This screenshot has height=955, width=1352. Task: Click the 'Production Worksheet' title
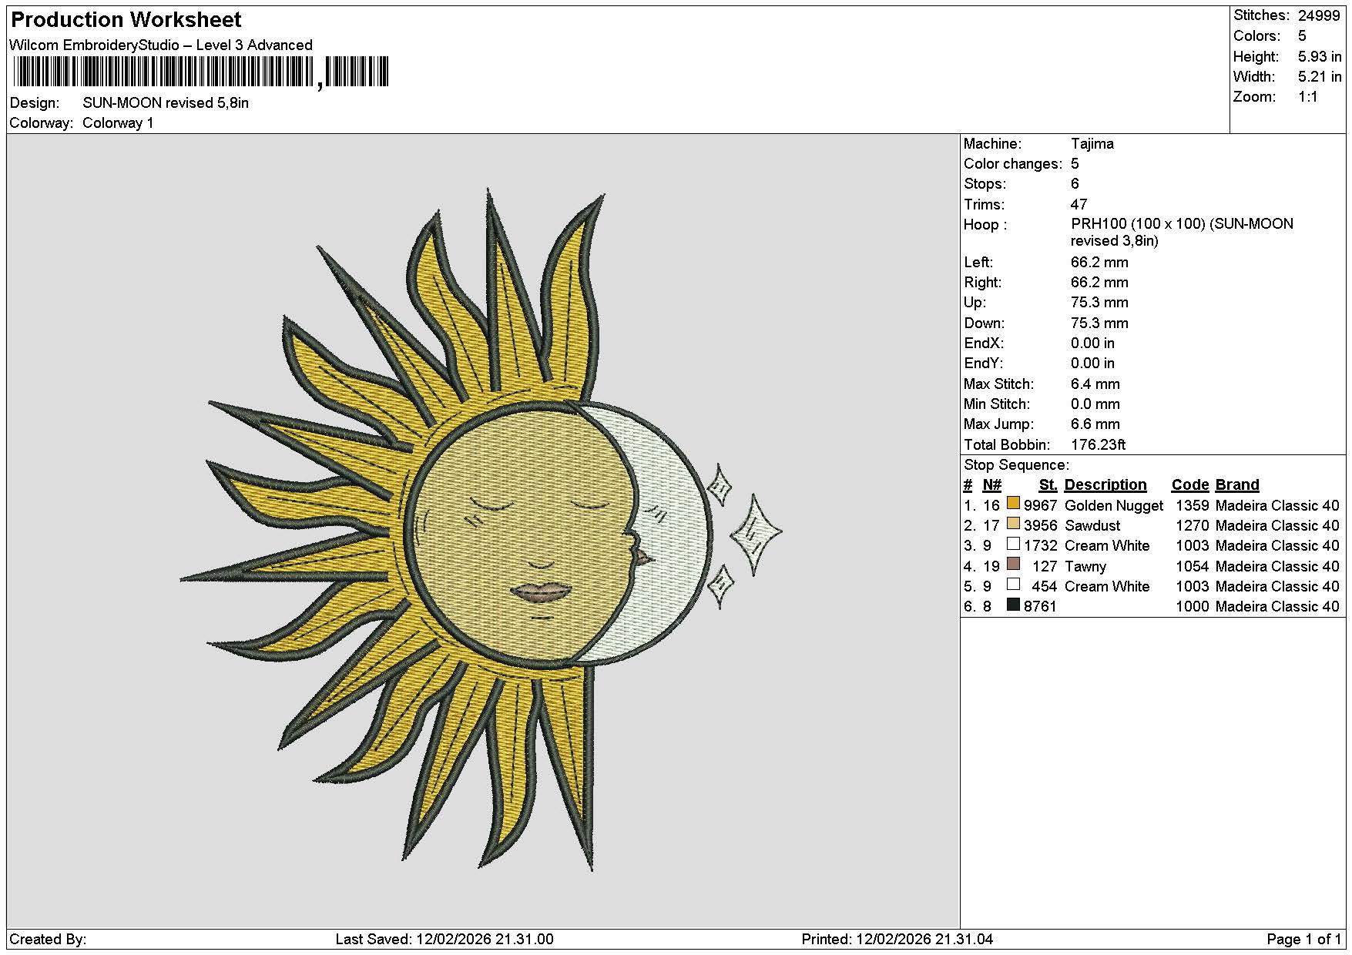[126, 20]
